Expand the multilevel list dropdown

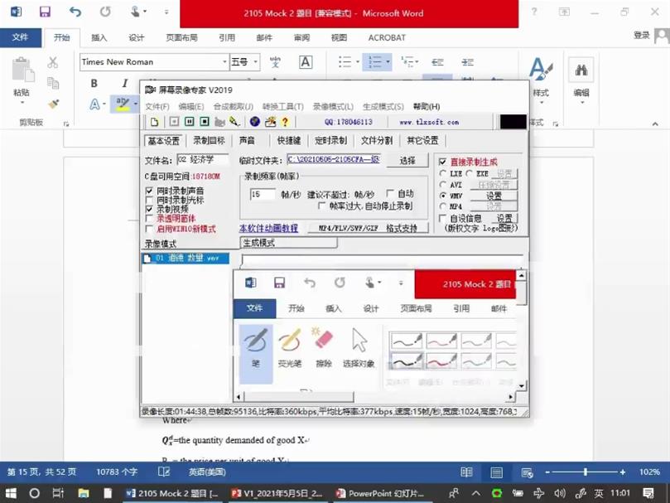[417, 62]
